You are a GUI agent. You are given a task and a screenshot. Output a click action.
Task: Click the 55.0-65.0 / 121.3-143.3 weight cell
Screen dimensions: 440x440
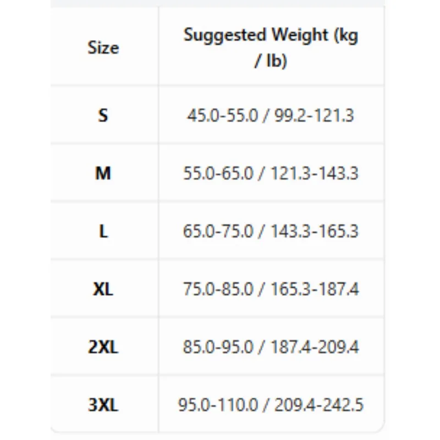coord(271,173)
